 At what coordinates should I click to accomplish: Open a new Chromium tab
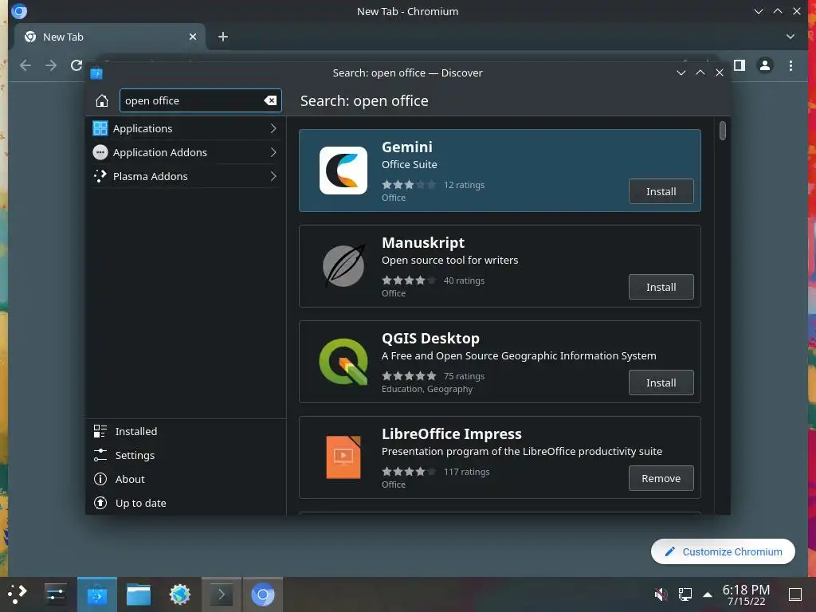click(223, 37)
